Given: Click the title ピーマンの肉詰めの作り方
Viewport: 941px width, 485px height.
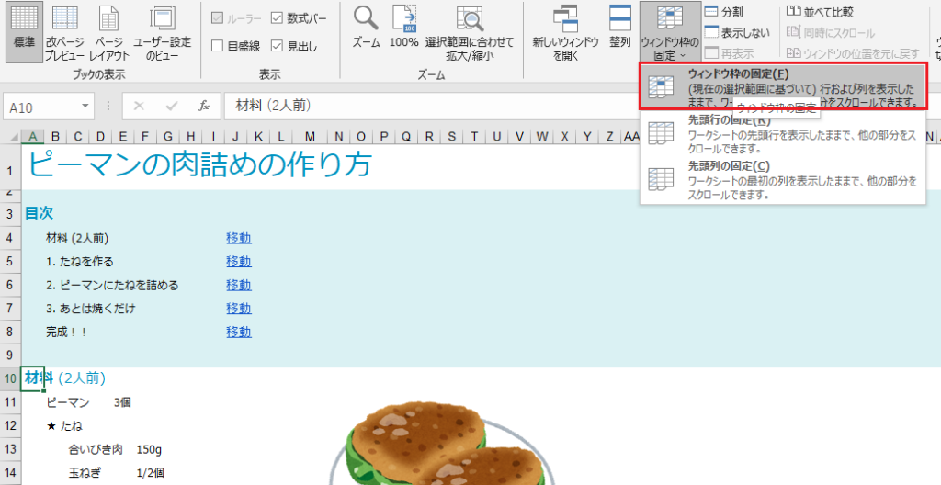Looking at the screenshot, I should click(x=199, y=165).
